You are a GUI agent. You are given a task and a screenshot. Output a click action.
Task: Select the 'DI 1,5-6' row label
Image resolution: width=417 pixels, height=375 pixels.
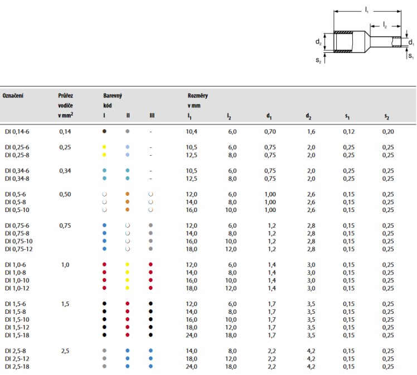point(16,304)
